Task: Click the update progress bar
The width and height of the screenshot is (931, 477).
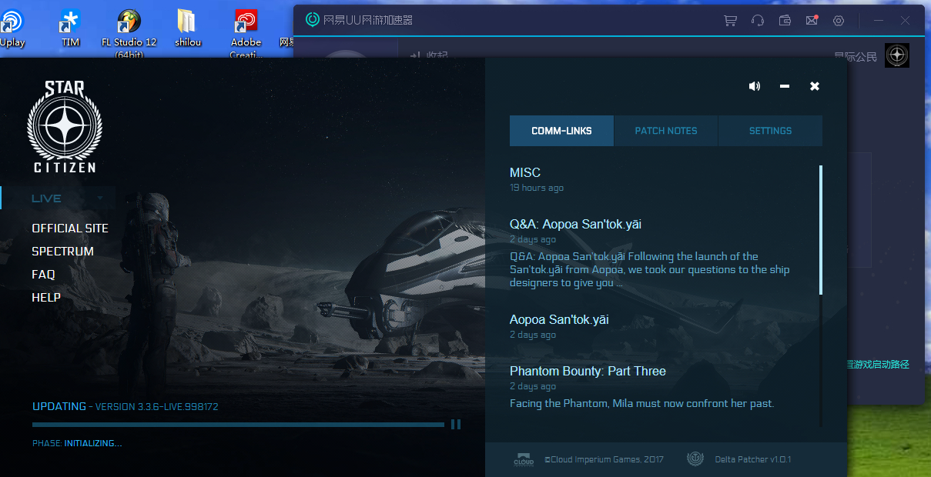Action: pyautogui.click(x=238, y=425)
